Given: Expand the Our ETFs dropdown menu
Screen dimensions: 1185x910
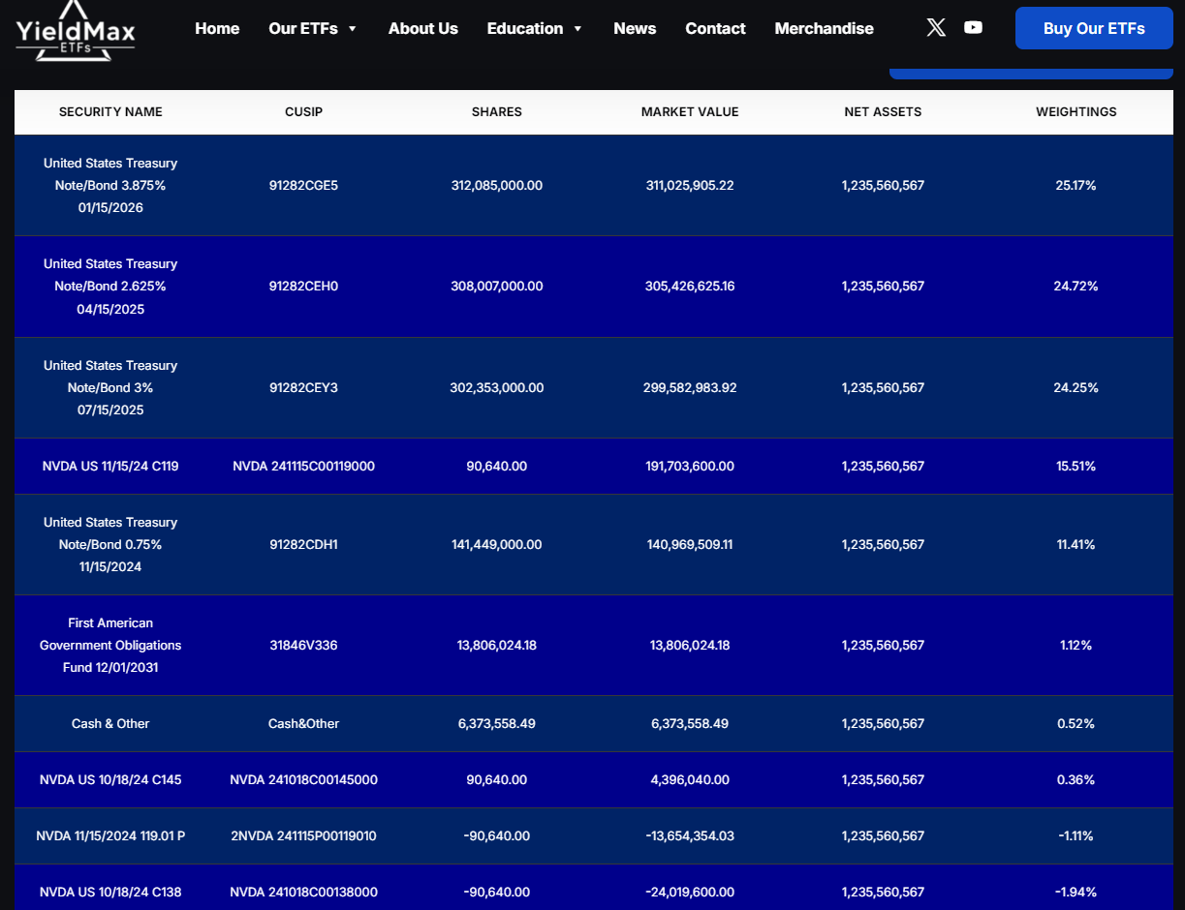Looking at the screenshot, I should (x=313, y=29).
